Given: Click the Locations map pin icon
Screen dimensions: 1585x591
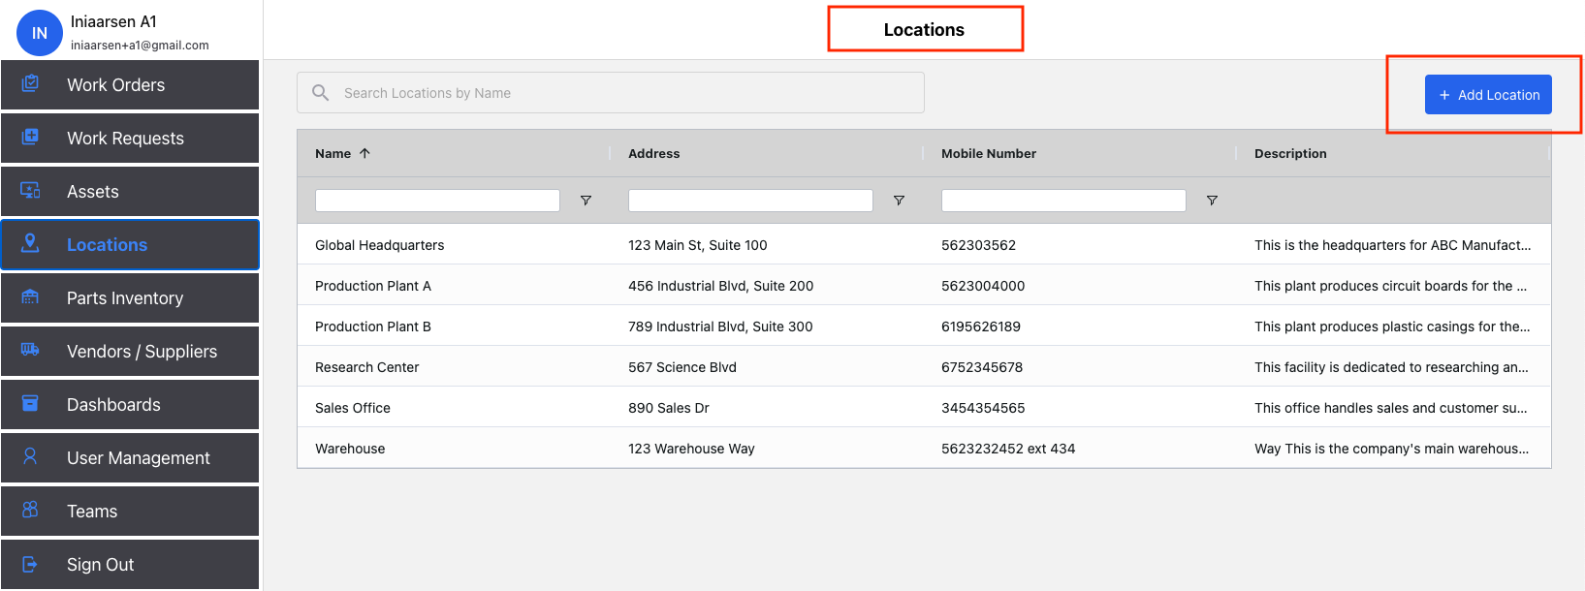Looking at the screenshot, I should click(30, 243).
